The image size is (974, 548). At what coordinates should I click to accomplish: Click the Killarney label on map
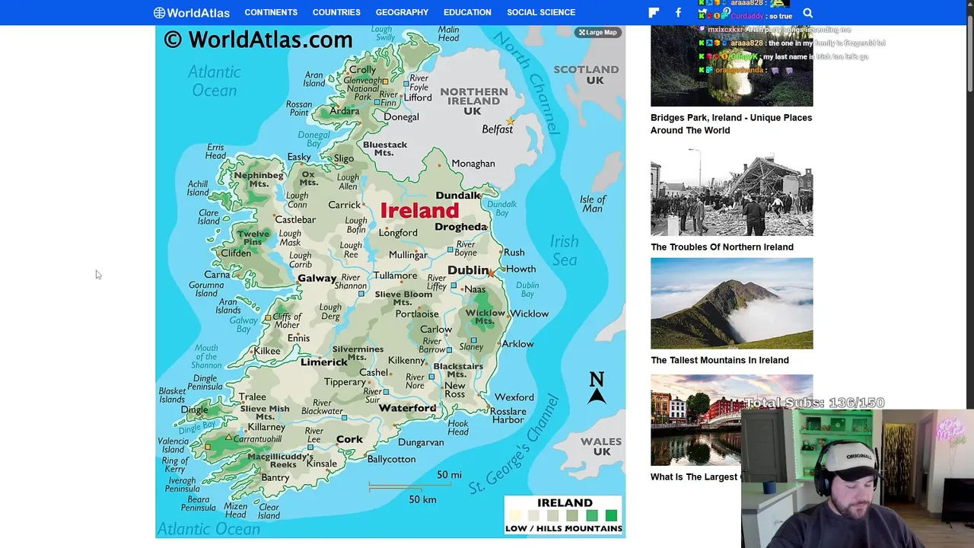click(266, 427)
